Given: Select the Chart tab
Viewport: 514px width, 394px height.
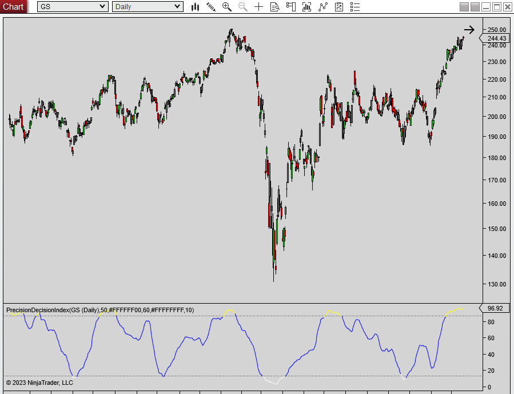Looking at the screenshot, I should (13, 7).
